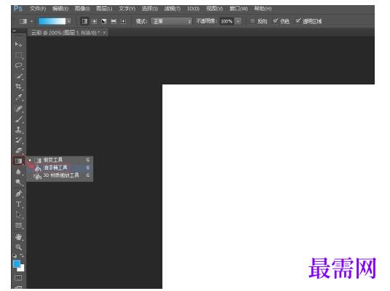
Task: Choose linear gradient style
Action: click(84, 21)
